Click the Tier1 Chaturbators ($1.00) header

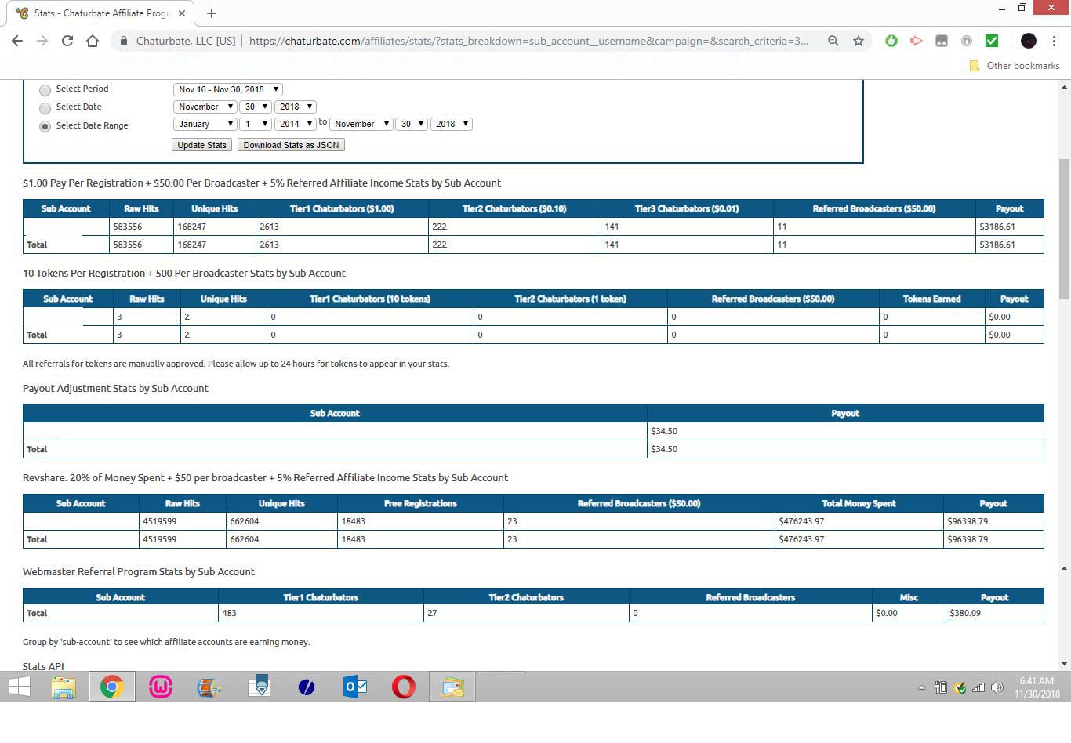pyautogui.click(x=342, y=208)
